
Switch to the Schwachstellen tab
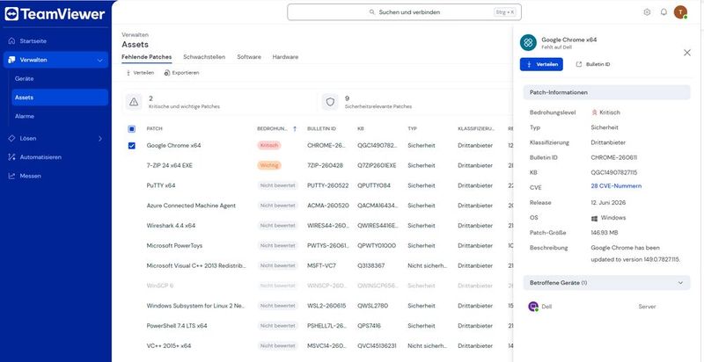204,57
